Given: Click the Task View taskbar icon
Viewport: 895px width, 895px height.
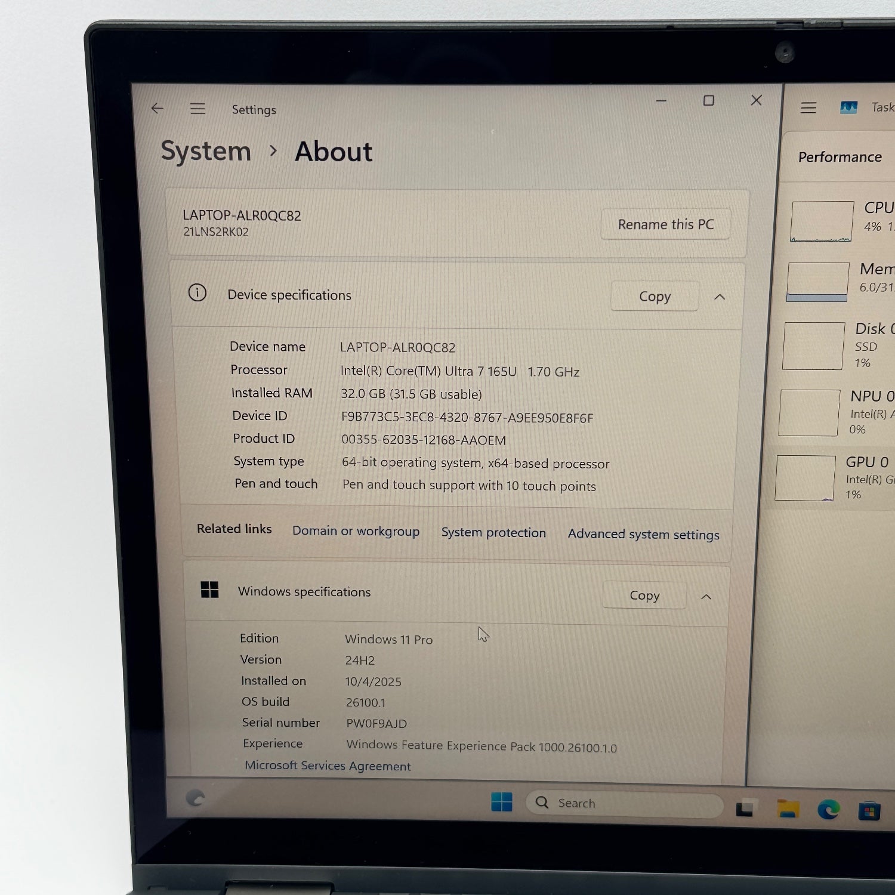Looking at the screenshot, I should pyautogui.click(x=745, y=808).
